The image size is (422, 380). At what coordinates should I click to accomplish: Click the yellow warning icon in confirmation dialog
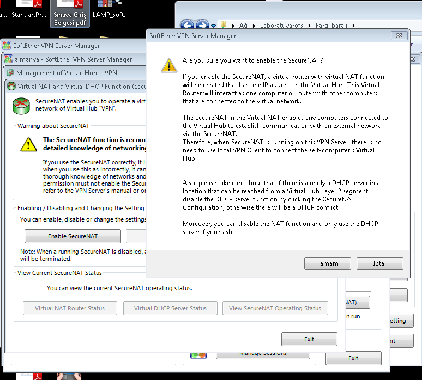[169, 65]
